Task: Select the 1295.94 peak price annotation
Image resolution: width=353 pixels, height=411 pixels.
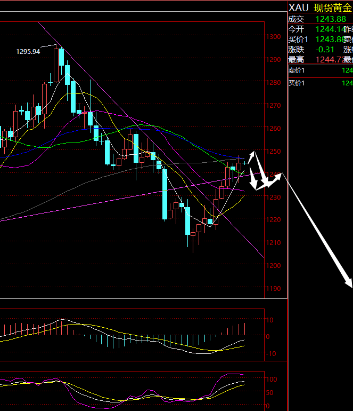Action: point(28,52)
